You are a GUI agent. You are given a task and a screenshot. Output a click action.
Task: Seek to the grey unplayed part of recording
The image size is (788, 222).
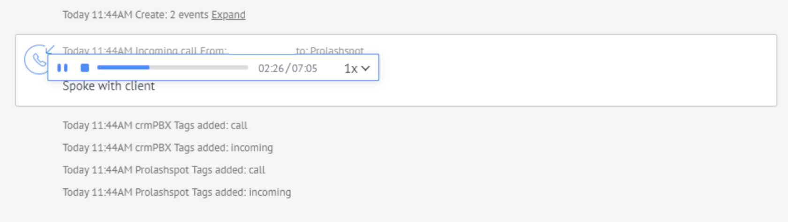(x=198, y=68)
